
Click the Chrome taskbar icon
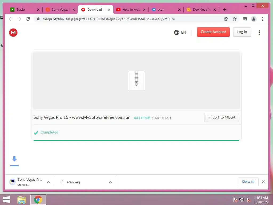(38, 200)
